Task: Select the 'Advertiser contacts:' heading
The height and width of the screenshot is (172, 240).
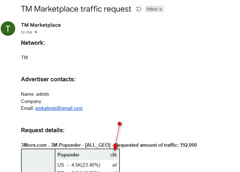Action: click(48, 79)
